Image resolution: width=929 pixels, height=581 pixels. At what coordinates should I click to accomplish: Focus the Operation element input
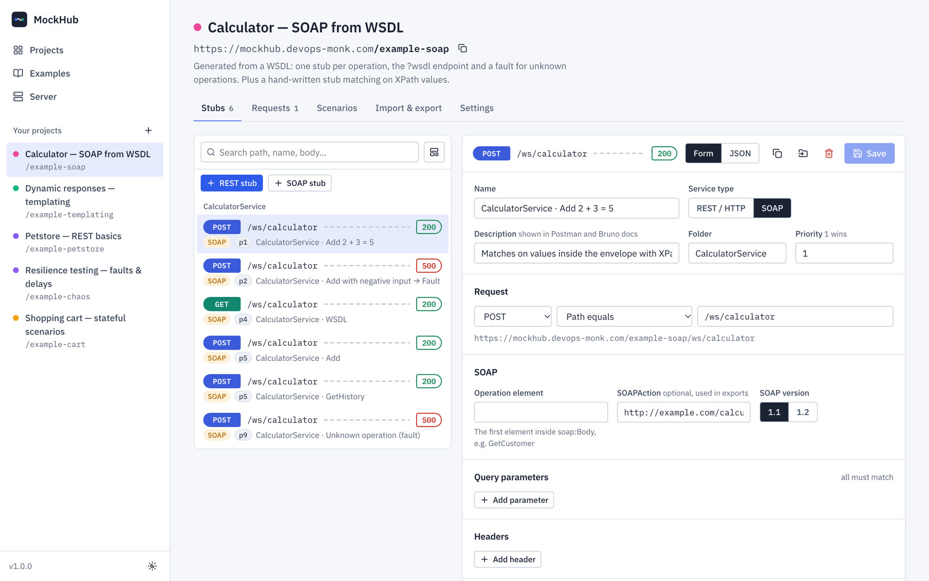pyautogui.click(x=541, y=412)
